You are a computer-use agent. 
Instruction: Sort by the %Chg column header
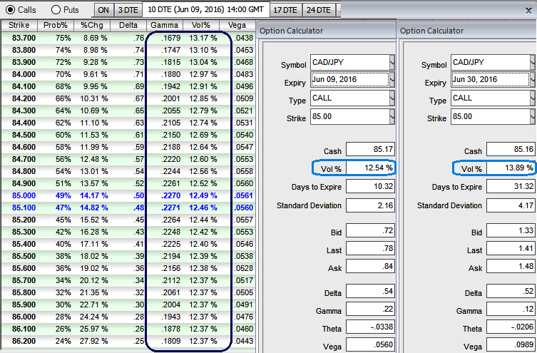92,26
